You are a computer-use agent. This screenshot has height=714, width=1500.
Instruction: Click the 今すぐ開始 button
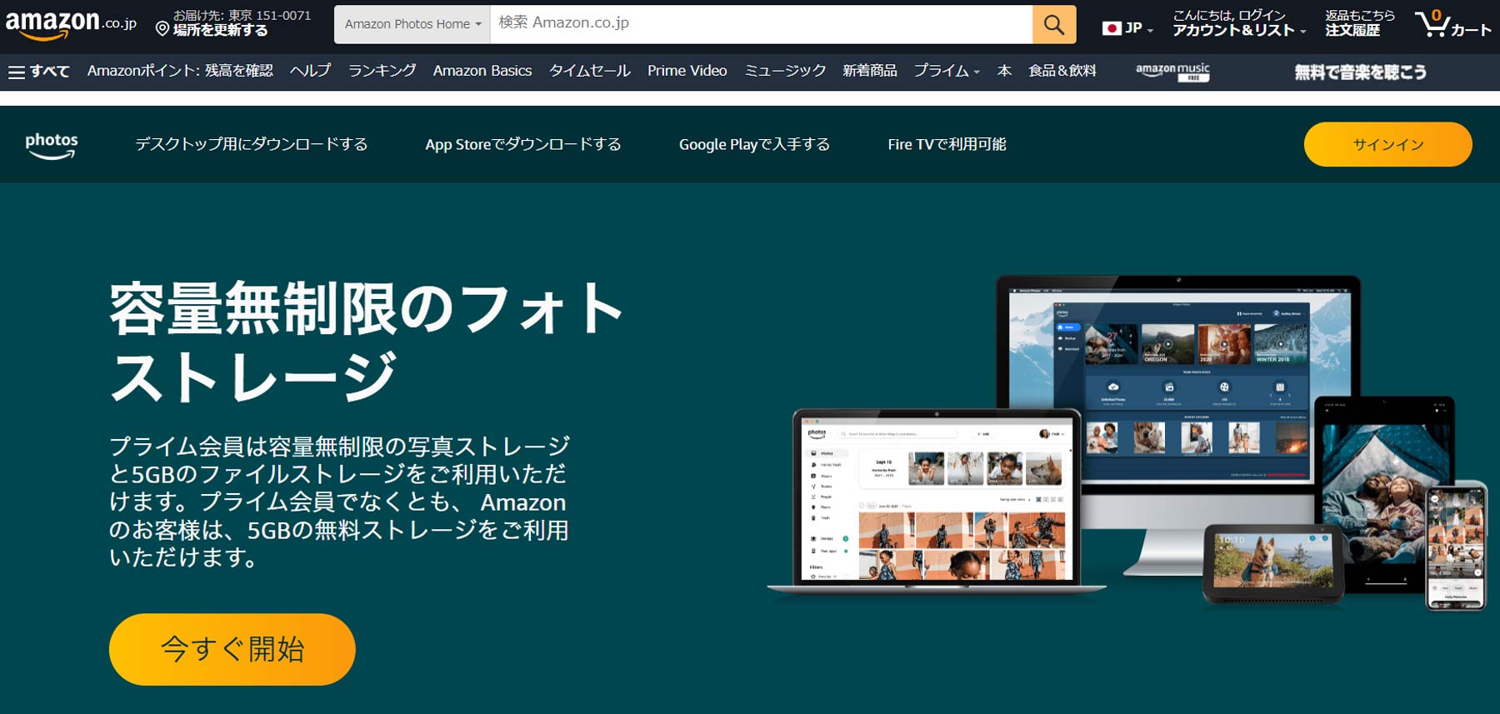(x=232, y=650)
